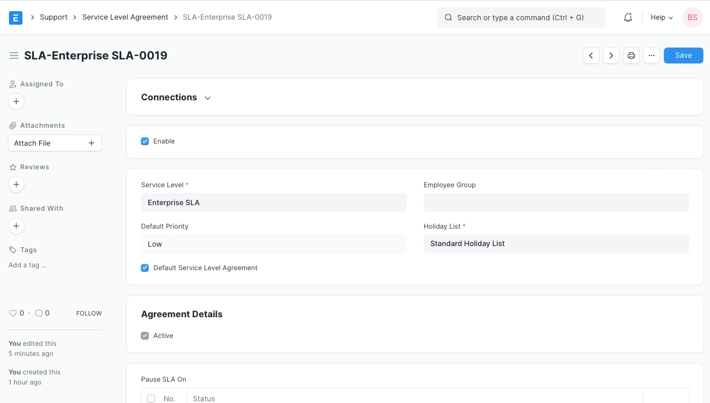Open Service Level Agreement breadcrumb
Screen dimensions: 710x403
coord(125,17)
